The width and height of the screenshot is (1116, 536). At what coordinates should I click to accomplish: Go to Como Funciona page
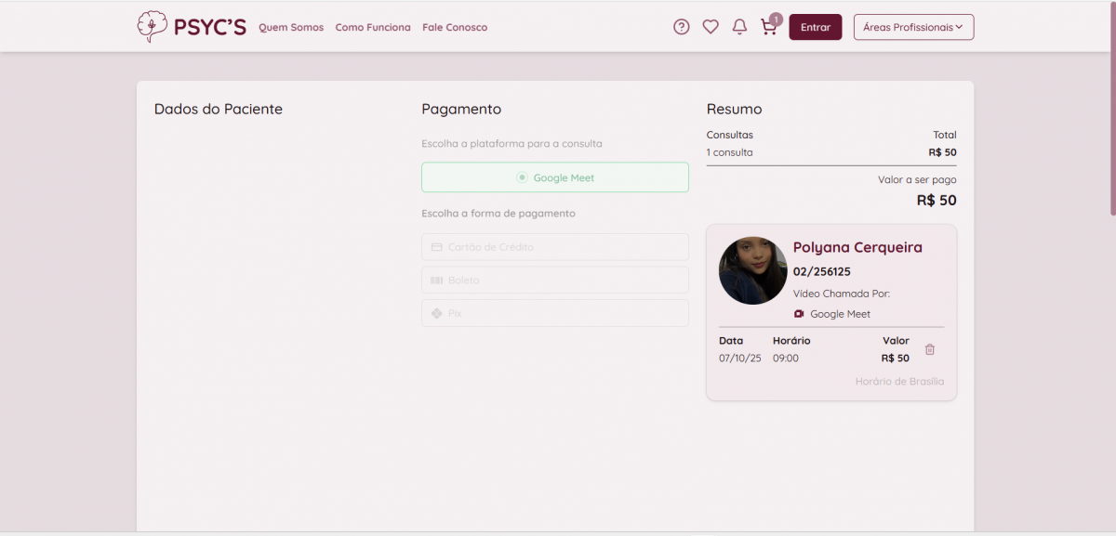[373, 28]
